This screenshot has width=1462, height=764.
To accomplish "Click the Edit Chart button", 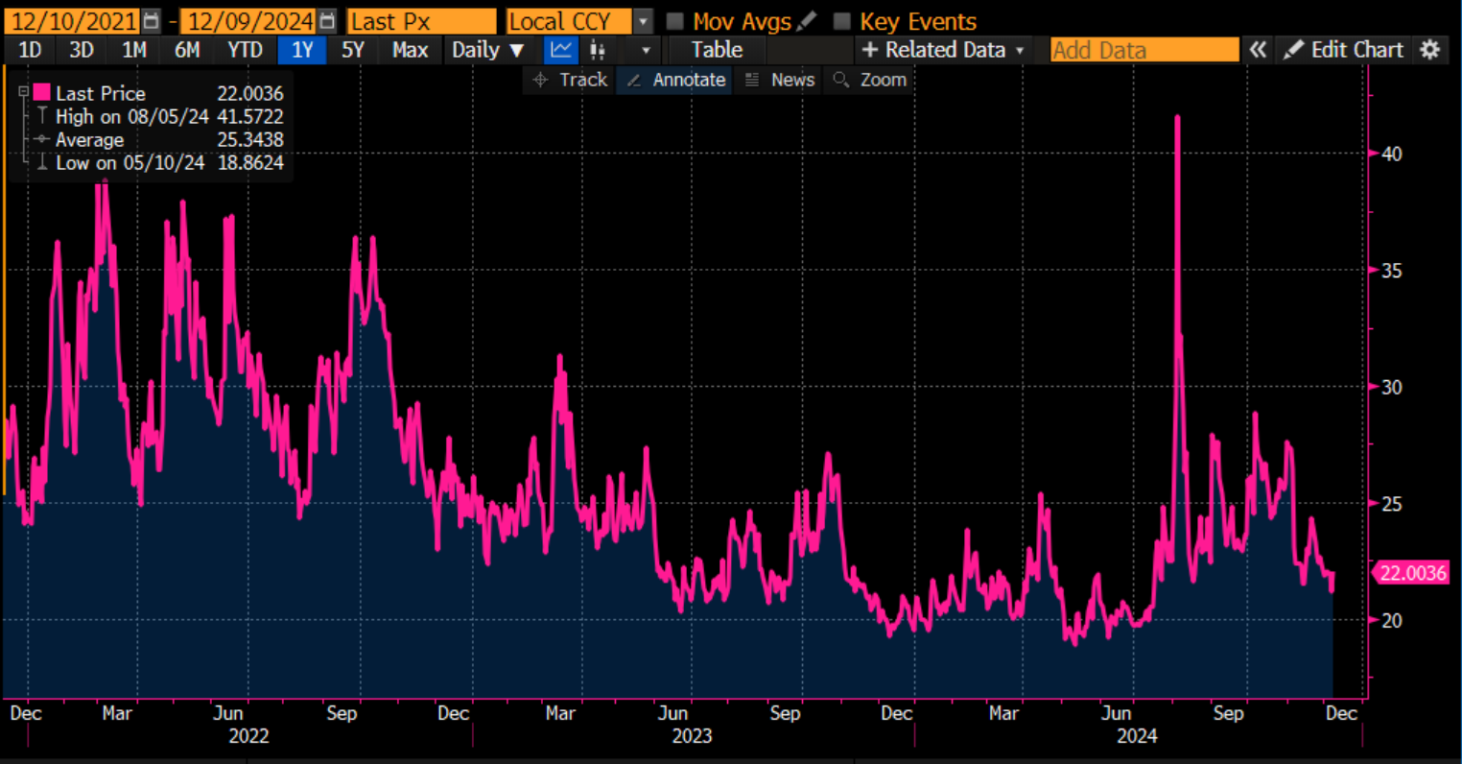I will [1344, 50].
